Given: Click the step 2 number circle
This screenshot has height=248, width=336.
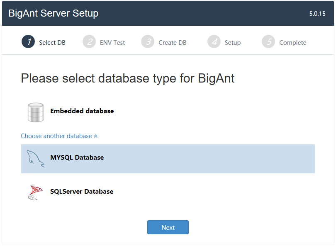Looking at the screenshot, I should [x=89, y=42].
